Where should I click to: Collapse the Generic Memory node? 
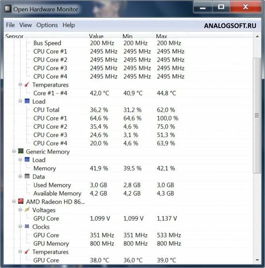click(14, 151)
